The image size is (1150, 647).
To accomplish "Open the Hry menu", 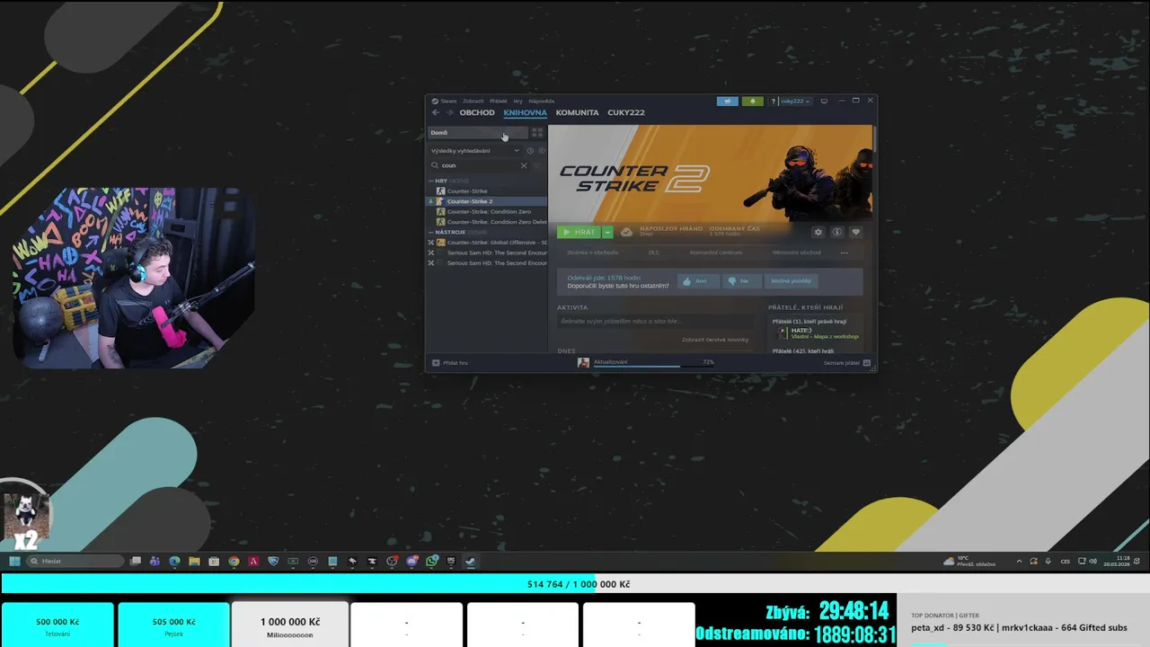I will tap(517, 102).
